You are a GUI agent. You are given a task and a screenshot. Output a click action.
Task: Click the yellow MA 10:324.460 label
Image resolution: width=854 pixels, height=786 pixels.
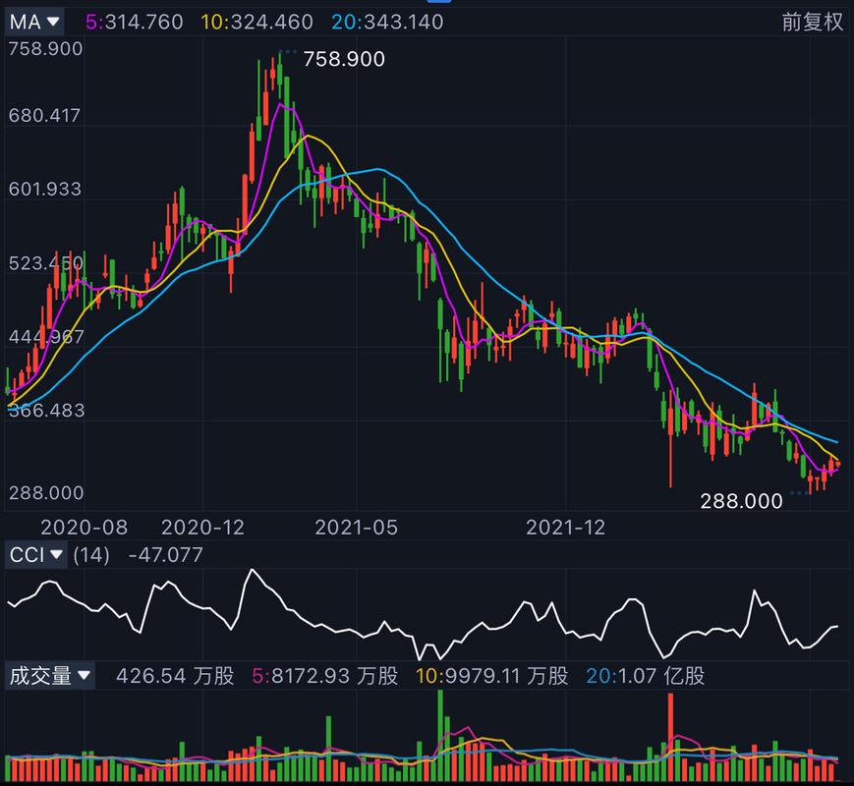[258, 22]
